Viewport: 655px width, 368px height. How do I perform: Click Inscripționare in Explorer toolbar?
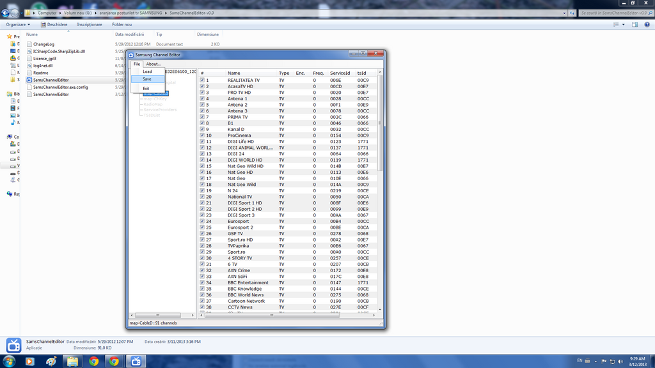90,25
